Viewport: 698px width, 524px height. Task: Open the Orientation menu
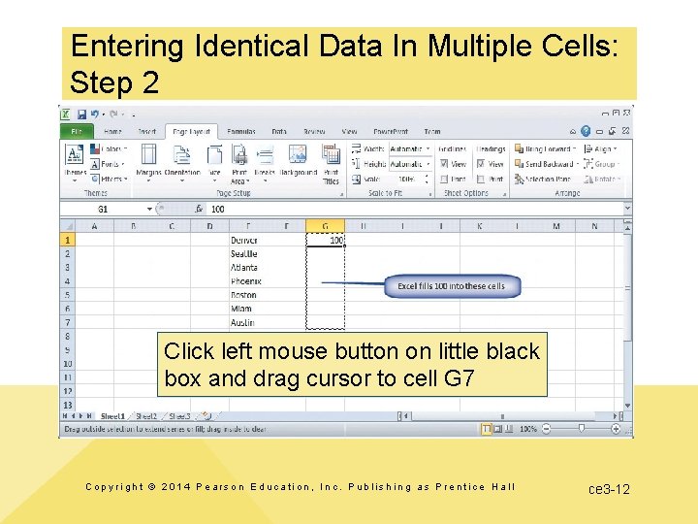(182, 164)
